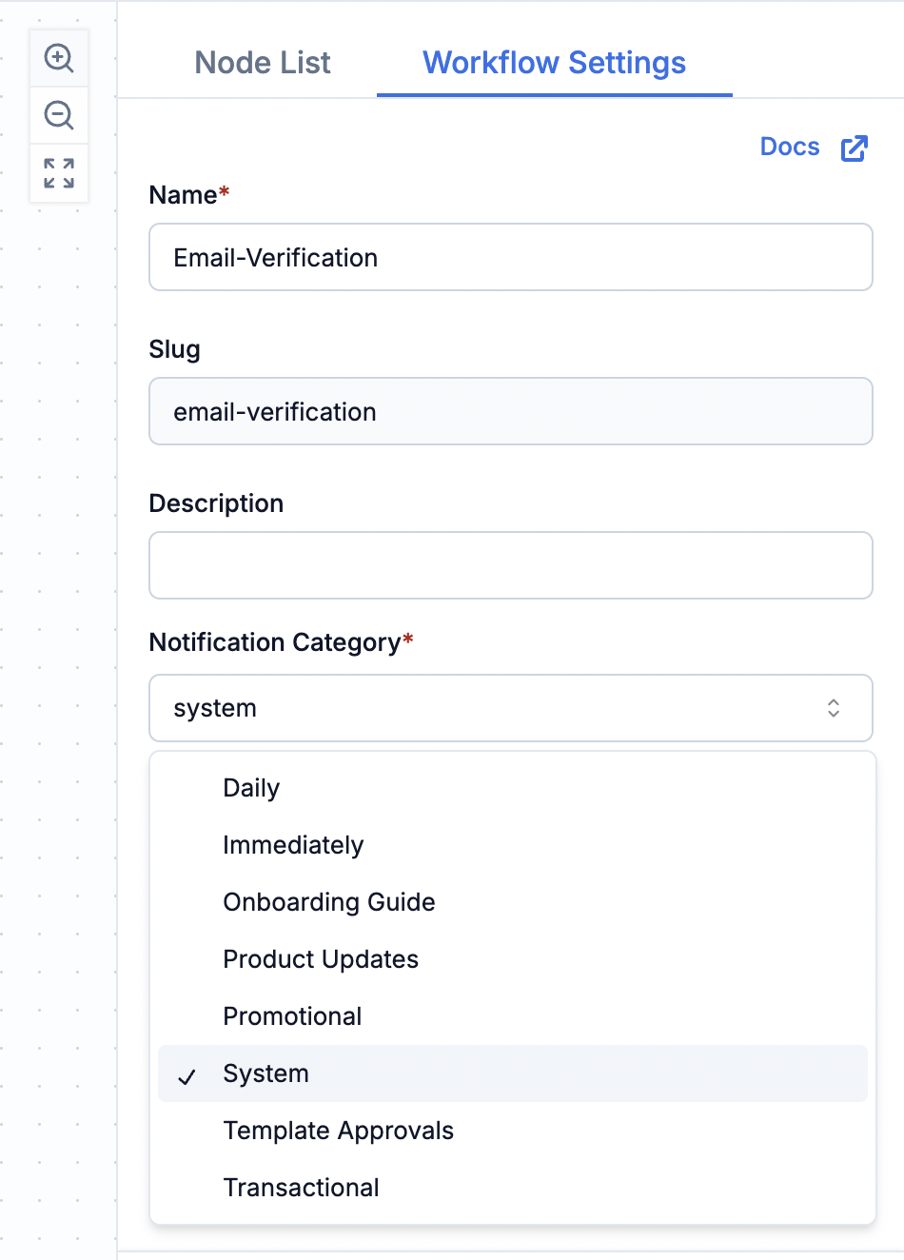Pick Template Approvals from the list
Image resolution: width=904 pixels, height=1260 pixels.
tap(338, 1131)
